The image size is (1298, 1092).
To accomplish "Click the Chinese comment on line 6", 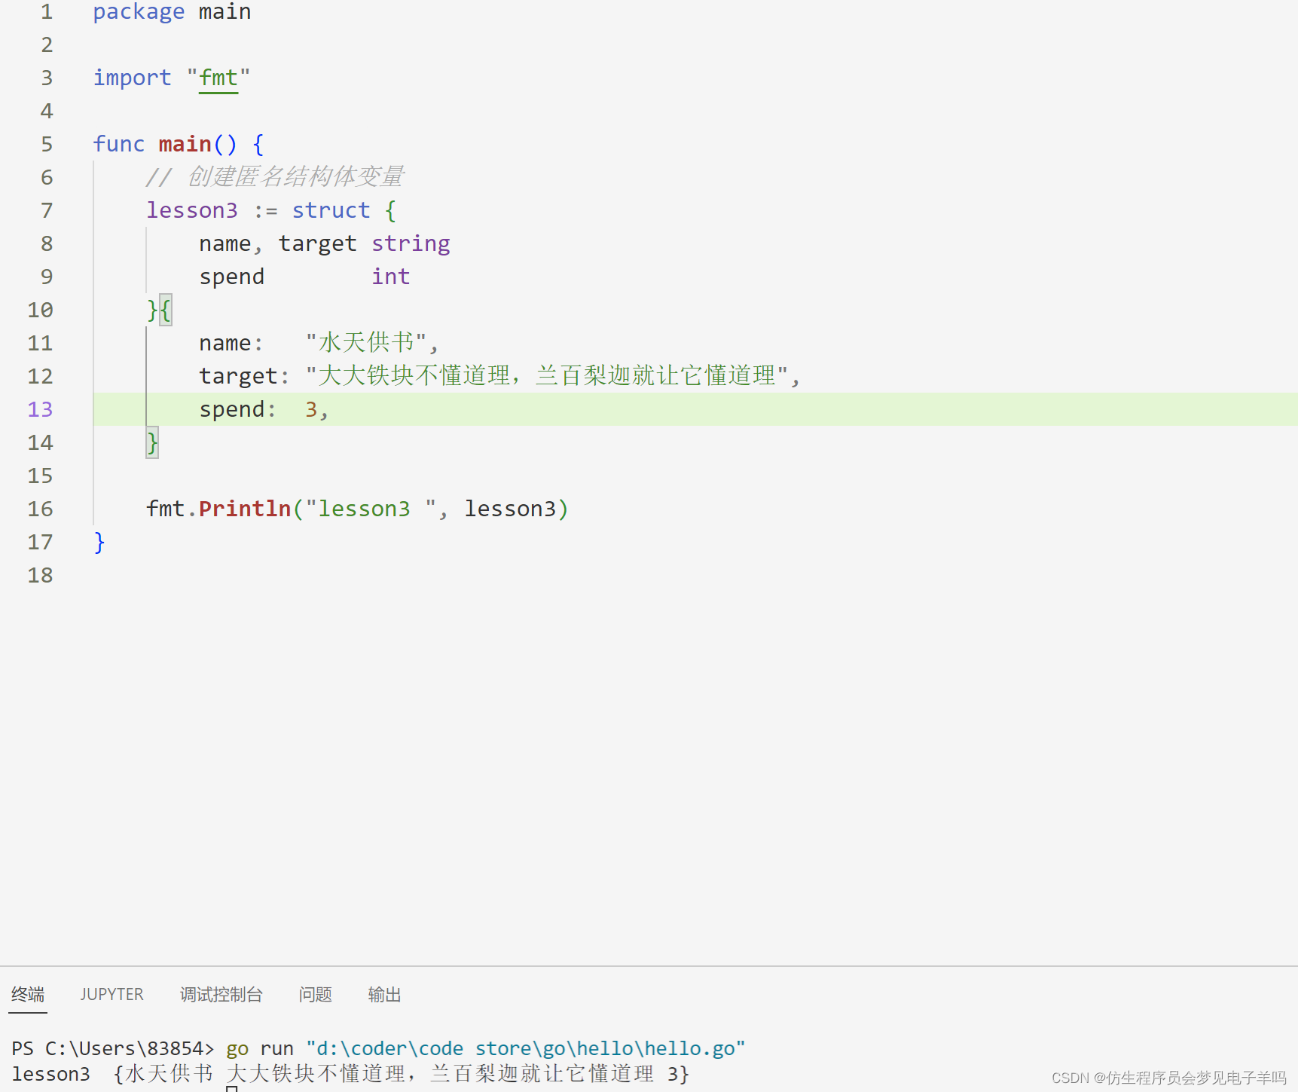I will click(275, 177).
